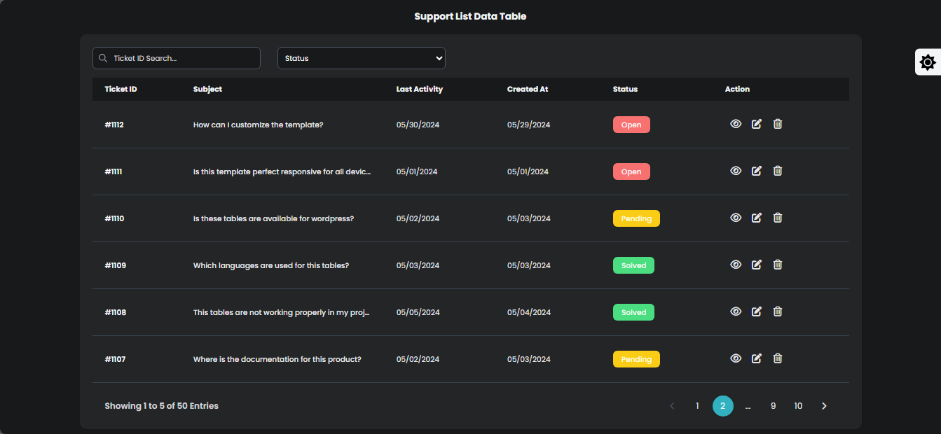Viewport: 941px width, 434px height.
Task: Click the Open status badge for #1112
Action: 631,125
